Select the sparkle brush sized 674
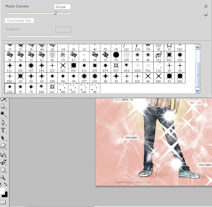212x207 pixels. [x=105, y=67]
